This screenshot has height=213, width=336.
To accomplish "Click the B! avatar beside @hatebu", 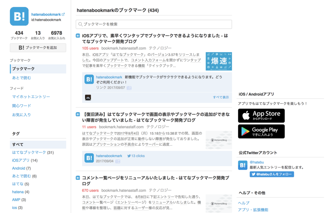I will [243, 165].
